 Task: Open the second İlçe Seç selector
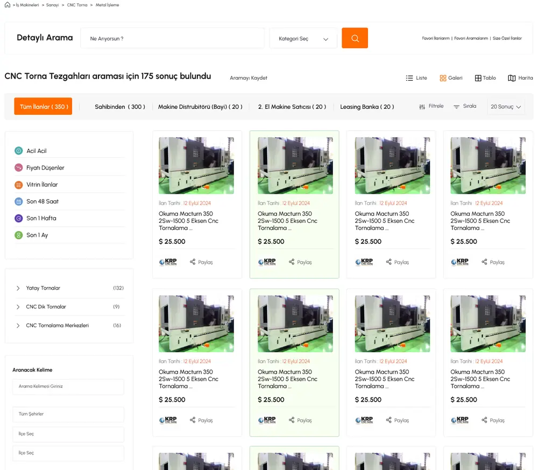pos(68,453)
